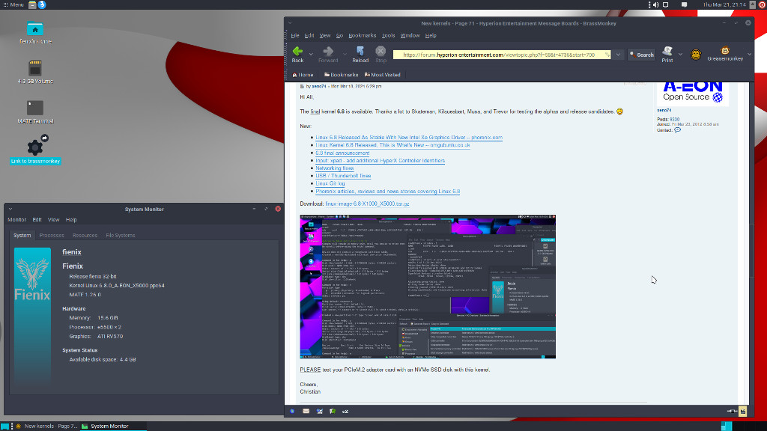Click the BrassMonkey monkey face icon
767x431 pixels.
click(x=695, y=54)
